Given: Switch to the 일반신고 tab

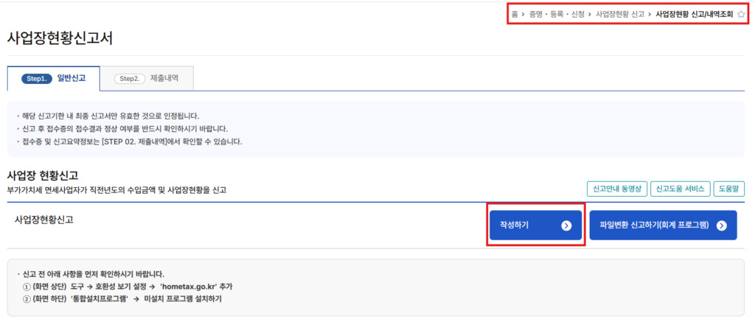Looking at the screenshot, I should click(x=72, y=78).
